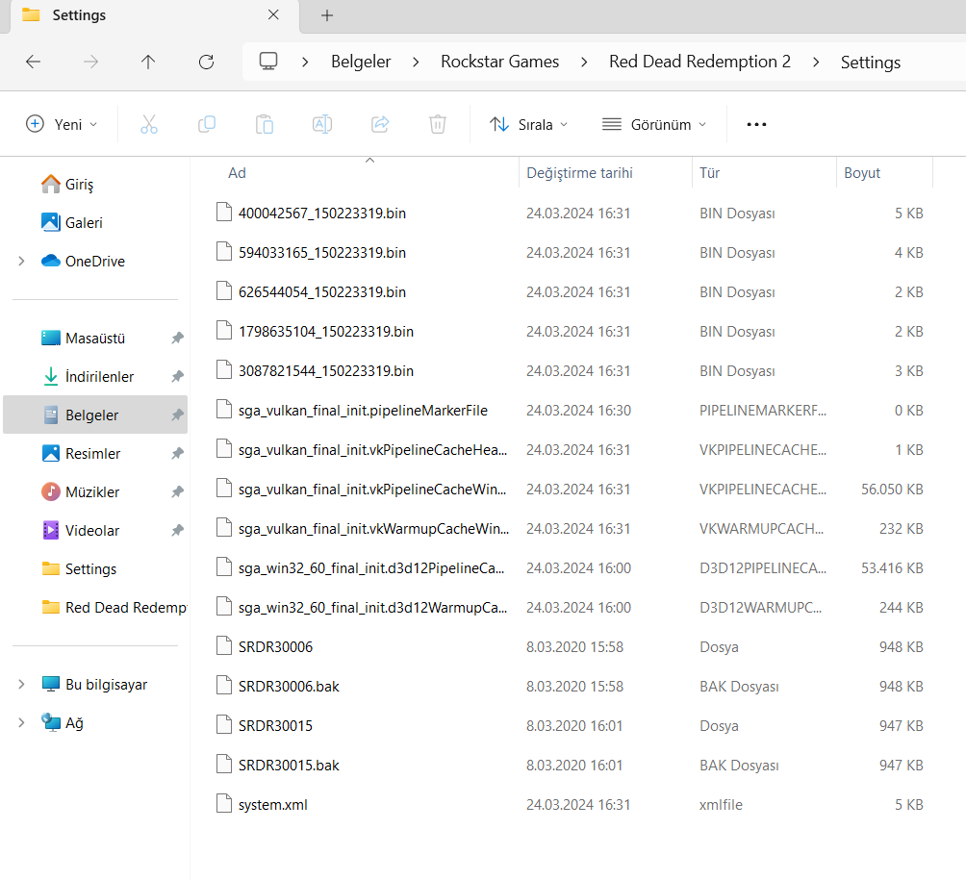Click the PC monitor icon in address bar
This screenshot has height=880, width=966.
click(268, 62)
